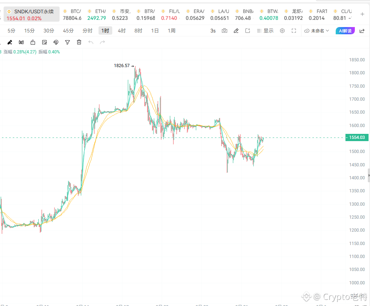Screen dimensions: 370x306
Task: Click the new layout icon with a sparkle
Action: [248, 31]
